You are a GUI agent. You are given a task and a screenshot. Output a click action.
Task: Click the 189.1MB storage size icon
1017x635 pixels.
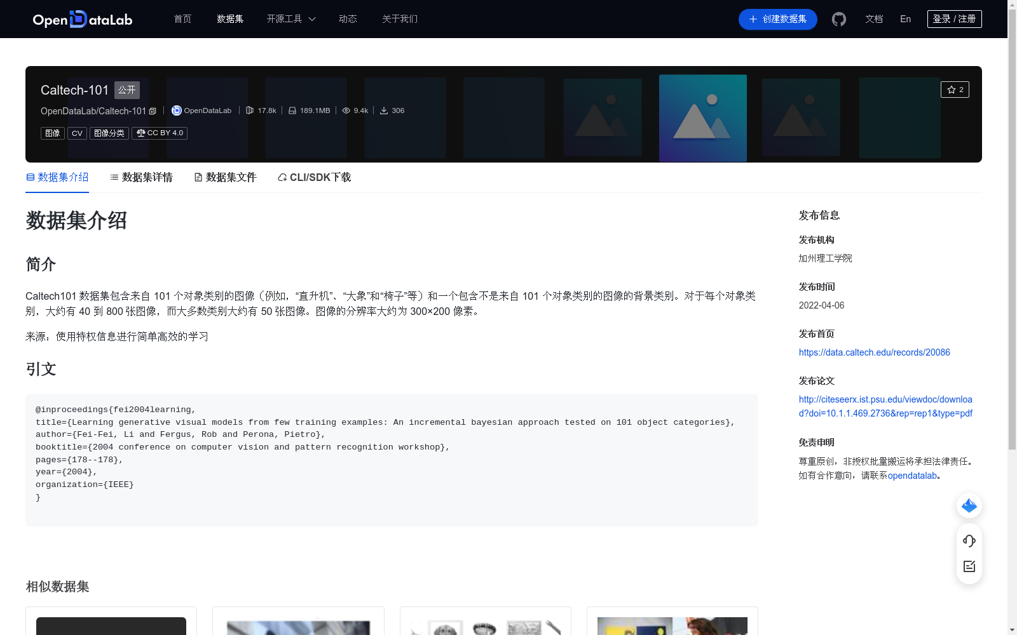[x=292, y=110]
